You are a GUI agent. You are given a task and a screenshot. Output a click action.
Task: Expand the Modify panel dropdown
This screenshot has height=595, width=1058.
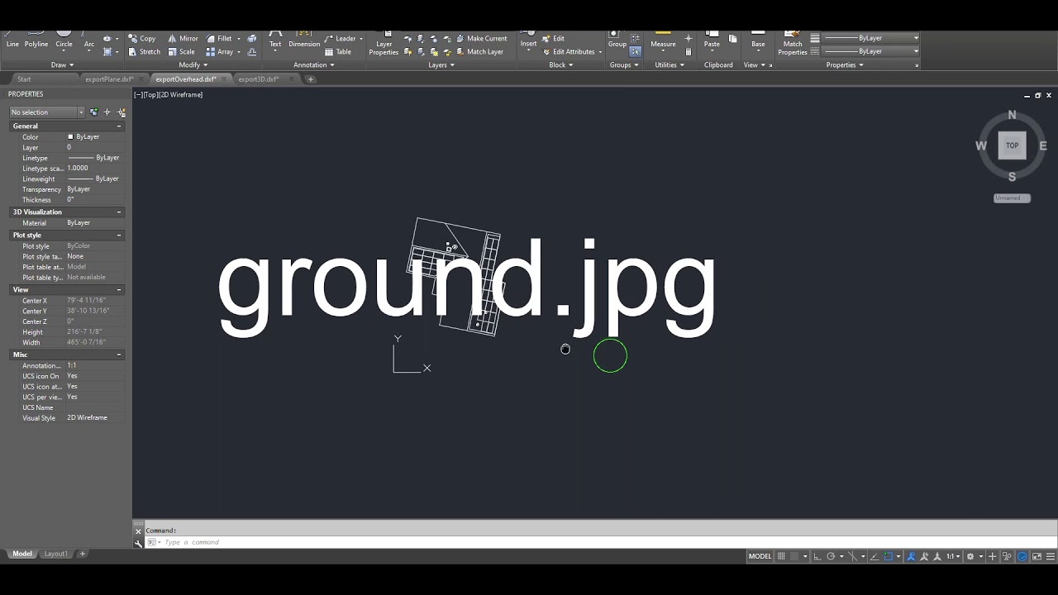point(193,64)
